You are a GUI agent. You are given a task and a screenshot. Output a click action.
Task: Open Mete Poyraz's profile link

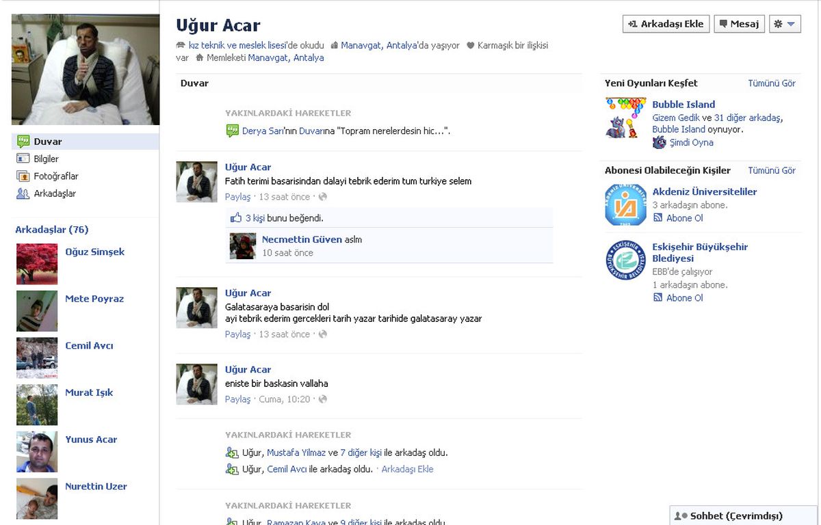[x=94, y=299]
